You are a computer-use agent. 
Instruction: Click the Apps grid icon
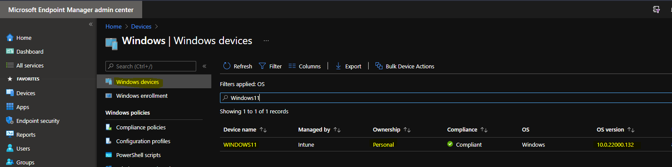coord(10,107)
